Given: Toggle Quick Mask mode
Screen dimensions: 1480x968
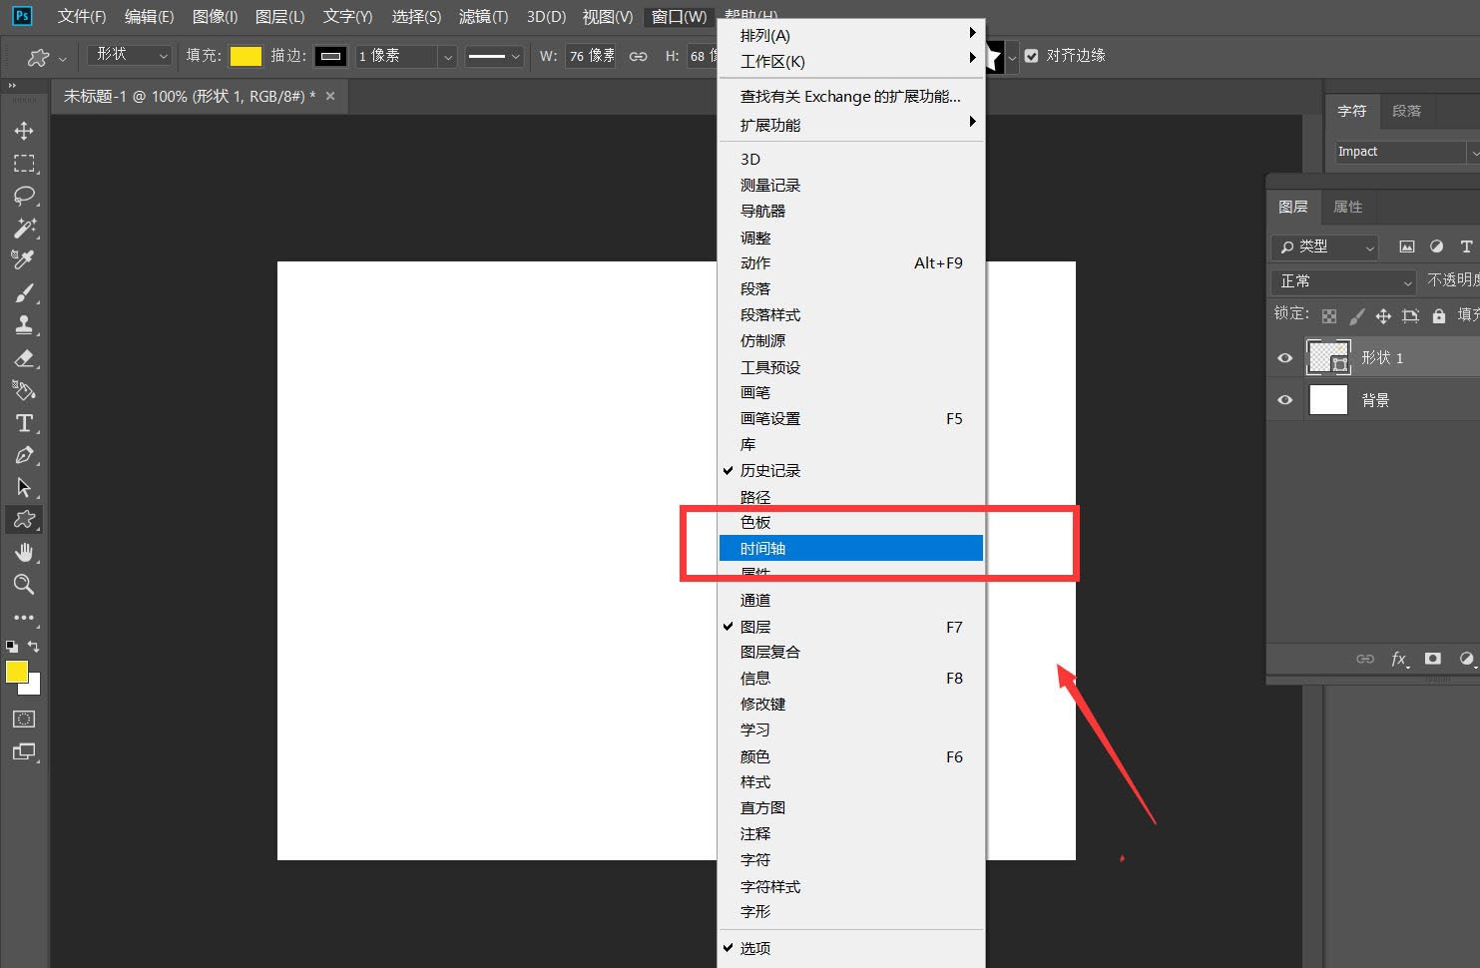Looking at the screenshot, I should pyautogui.click(x=24, y=719).
